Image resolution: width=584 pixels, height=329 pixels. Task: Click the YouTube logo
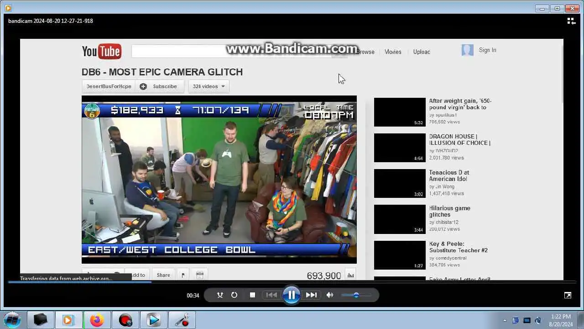tap(101, 51)
